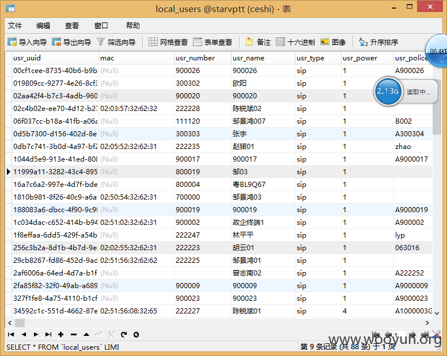
Task: Open the 查看 menu
Action: [x=72, y=26]
